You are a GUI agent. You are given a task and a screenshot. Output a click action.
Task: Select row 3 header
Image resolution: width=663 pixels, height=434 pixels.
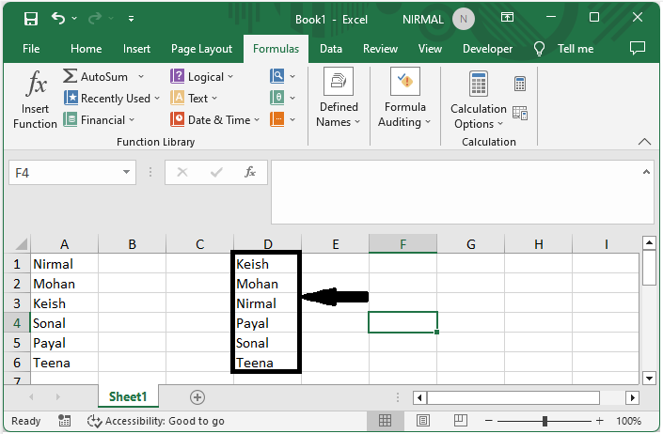pyautogui.click(x=17, y=303)
